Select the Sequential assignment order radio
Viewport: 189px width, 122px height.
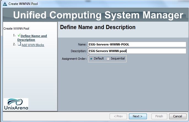(108, 59)
